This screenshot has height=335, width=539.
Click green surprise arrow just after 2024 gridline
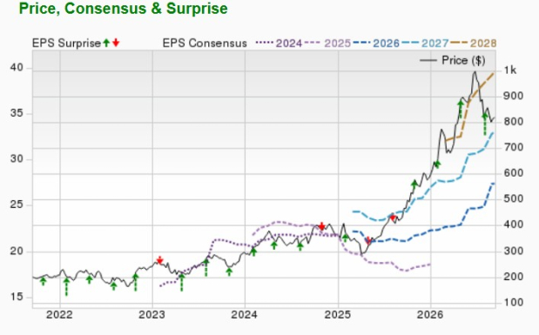pos(253,251)
